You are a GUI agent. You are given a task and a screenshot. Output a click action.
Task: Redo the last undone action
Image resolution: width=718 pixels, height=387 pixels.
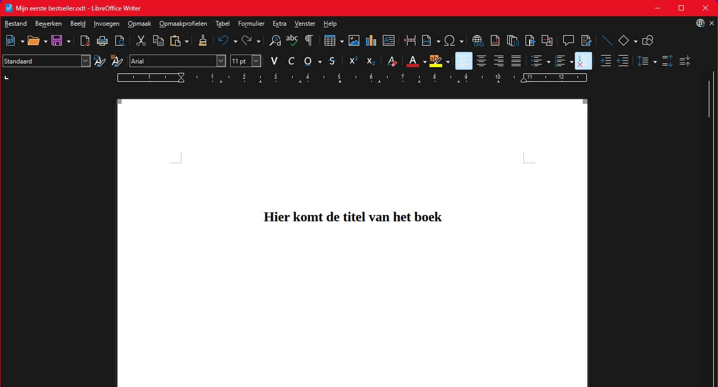[x=247, y=40]
